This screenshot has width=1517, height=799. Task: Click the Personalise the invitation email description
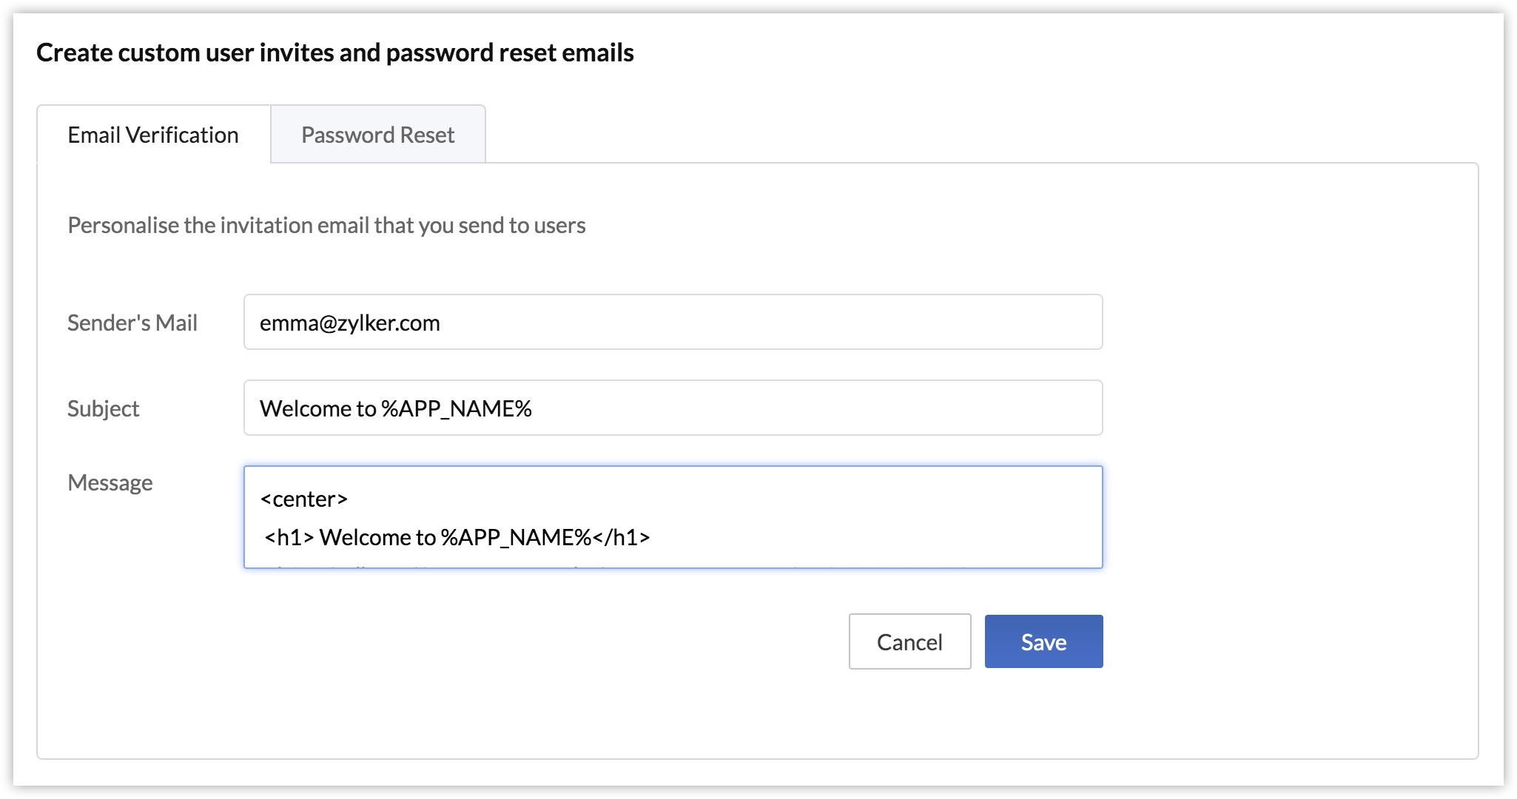point(326,225)
